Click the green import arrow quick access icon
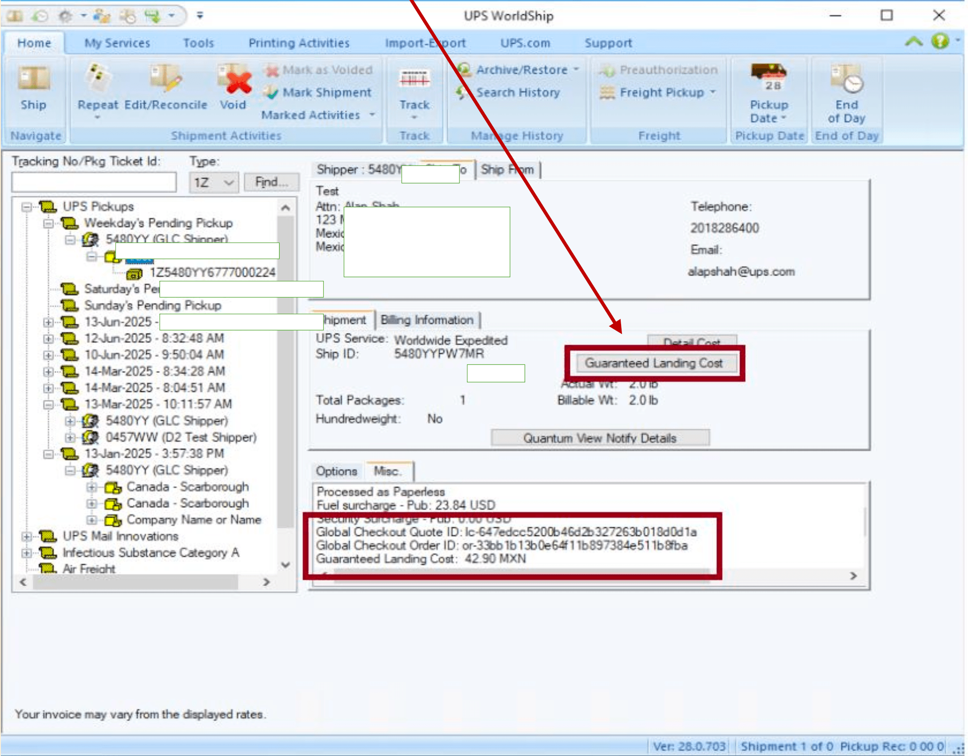The image size is (968, 756). click(153, 16)
